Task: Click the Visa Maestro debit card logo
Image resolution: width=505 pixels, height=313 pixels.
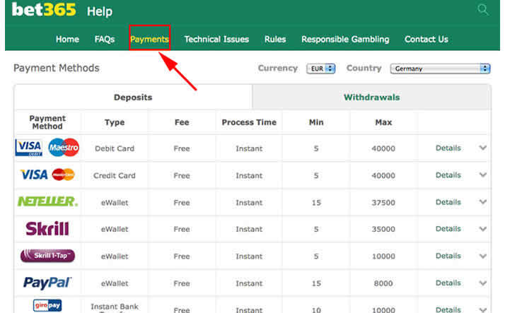Action: [x=47, y=148]
